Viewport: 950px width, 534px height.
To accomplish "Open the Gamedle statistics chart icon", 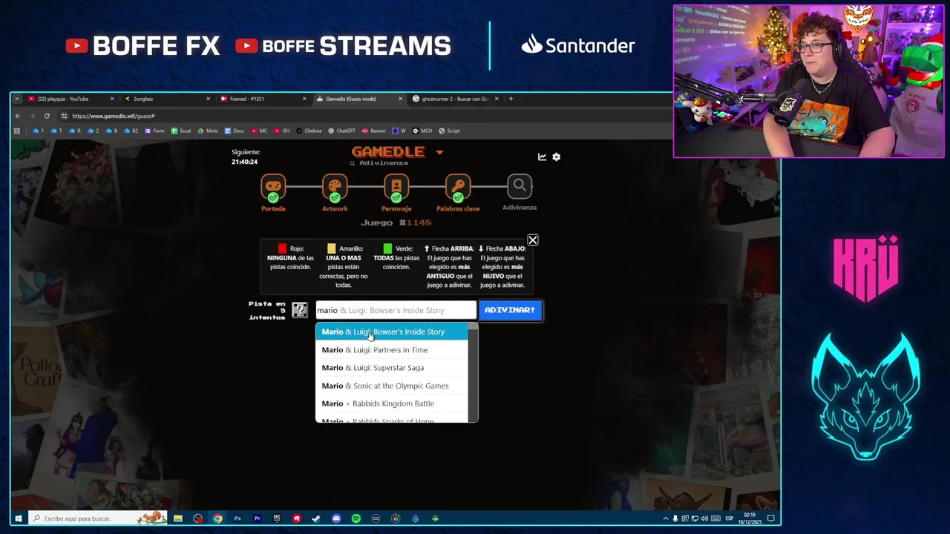I will (543, 156).
